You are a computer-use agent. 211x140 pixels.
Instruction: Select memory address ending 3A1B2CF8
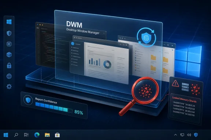pos(184,113)
